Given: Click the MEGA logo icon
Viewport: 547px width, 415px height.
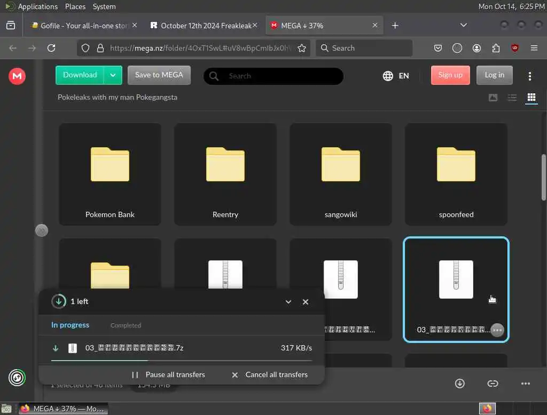Looking at the screenshot, I should tap(17, 76).
